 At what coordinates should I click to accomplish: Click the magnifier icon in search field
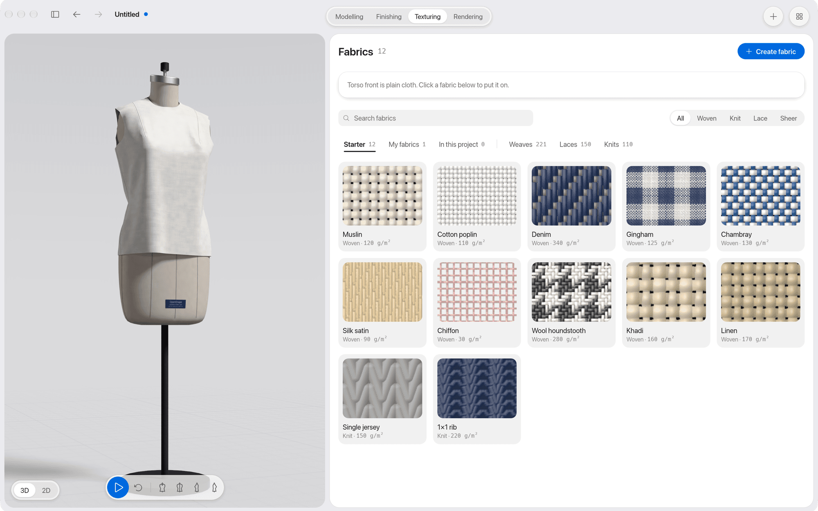[x=346, y=118]
